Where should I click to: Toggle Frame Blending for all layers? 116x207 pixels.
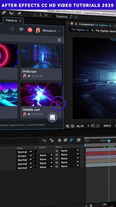[65, 140]
